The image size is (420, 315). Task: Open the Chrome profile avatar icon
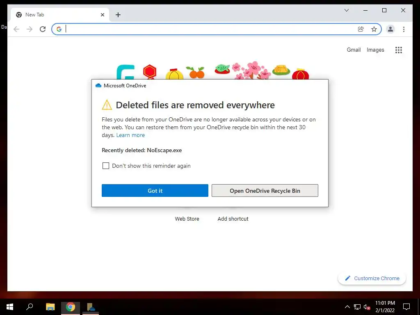390,29
